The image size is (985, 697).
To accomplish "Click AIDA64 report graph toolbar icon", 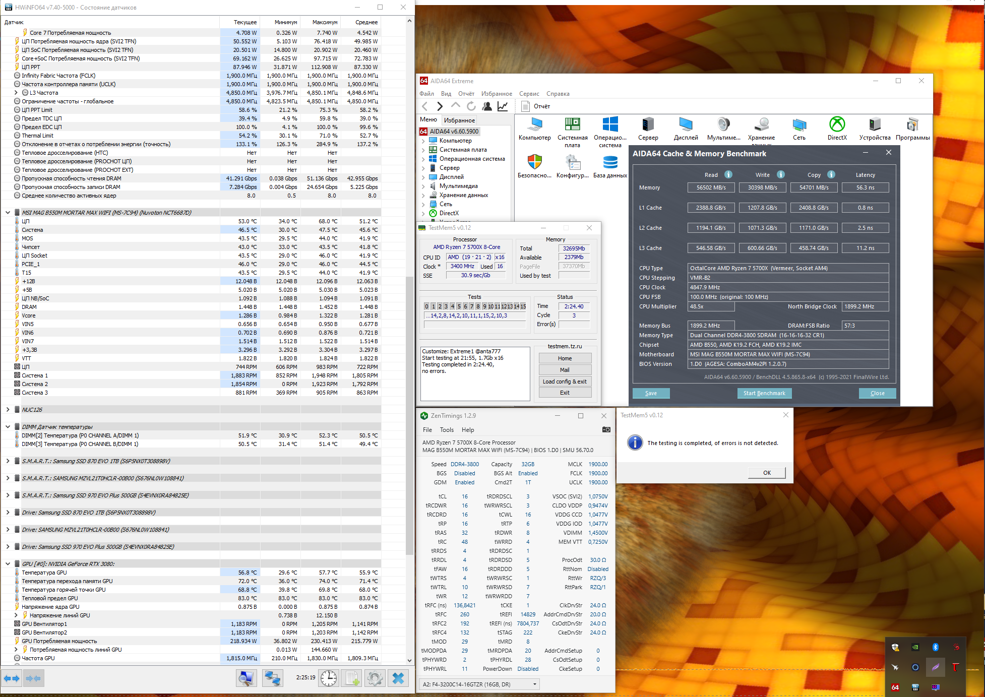I will click(x=503, y=106).
